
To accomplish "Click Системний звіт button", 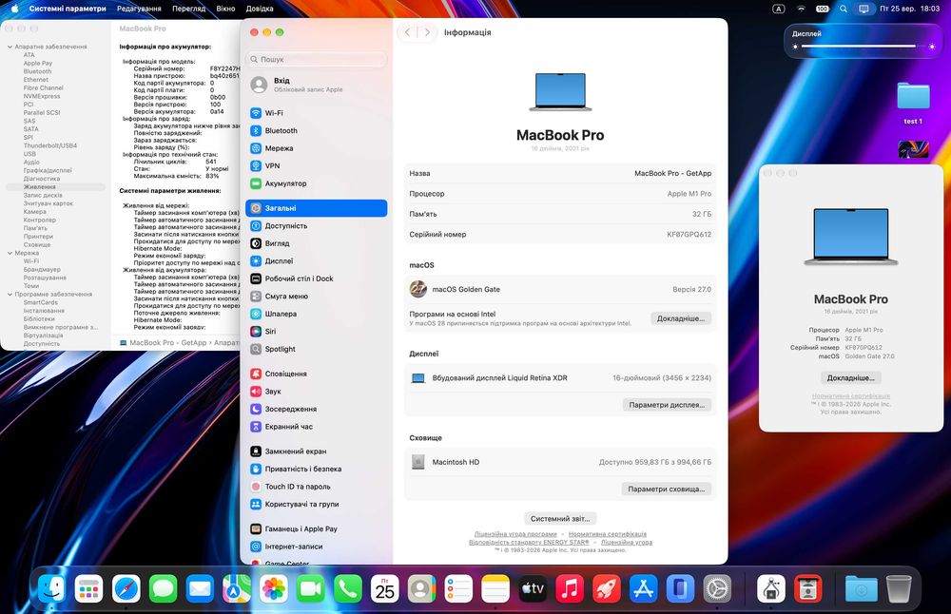I will (x=560, y=519).
